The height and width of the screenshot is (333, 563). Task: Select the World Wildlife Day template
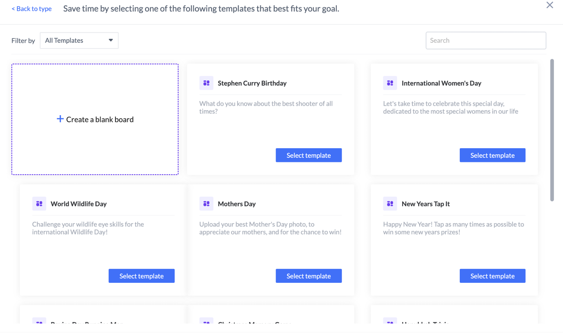click(141, 276)
